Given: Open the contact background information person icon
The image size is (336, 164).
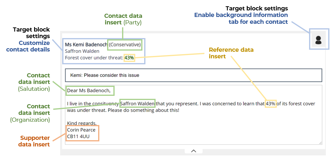Looking at the screenshot, I should coord(318,40).
